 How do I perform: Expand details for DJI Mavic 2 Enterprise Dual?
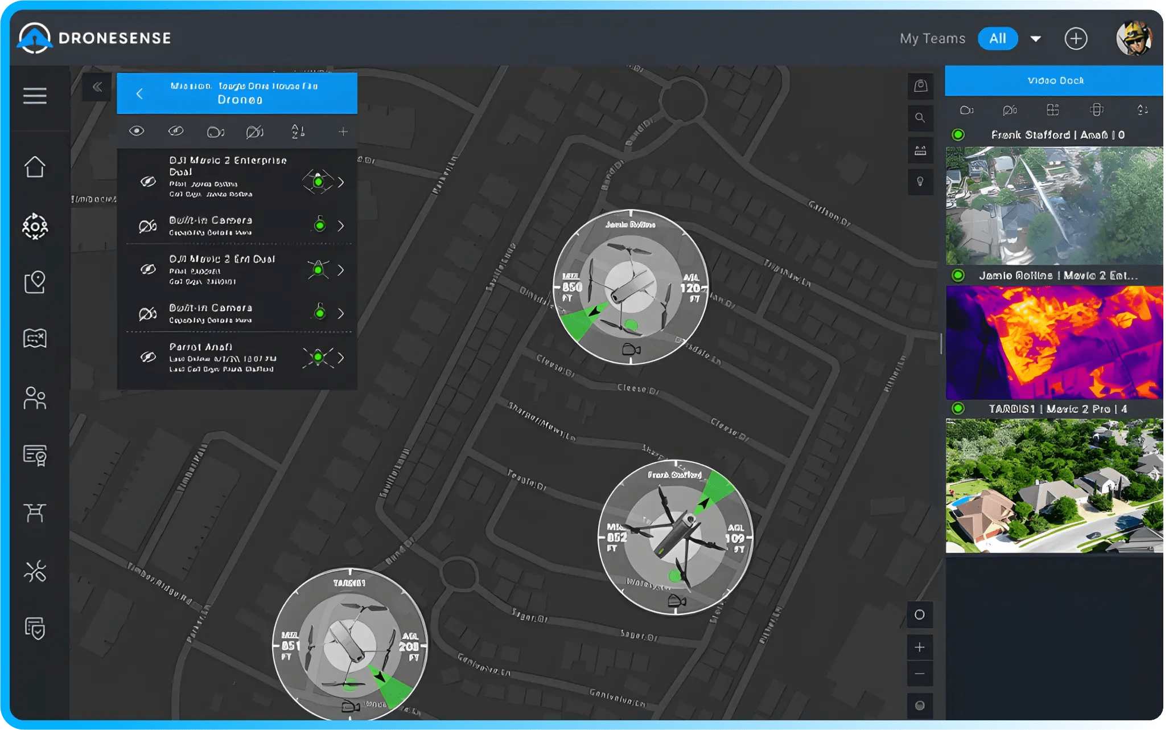(x=341, y=182)
